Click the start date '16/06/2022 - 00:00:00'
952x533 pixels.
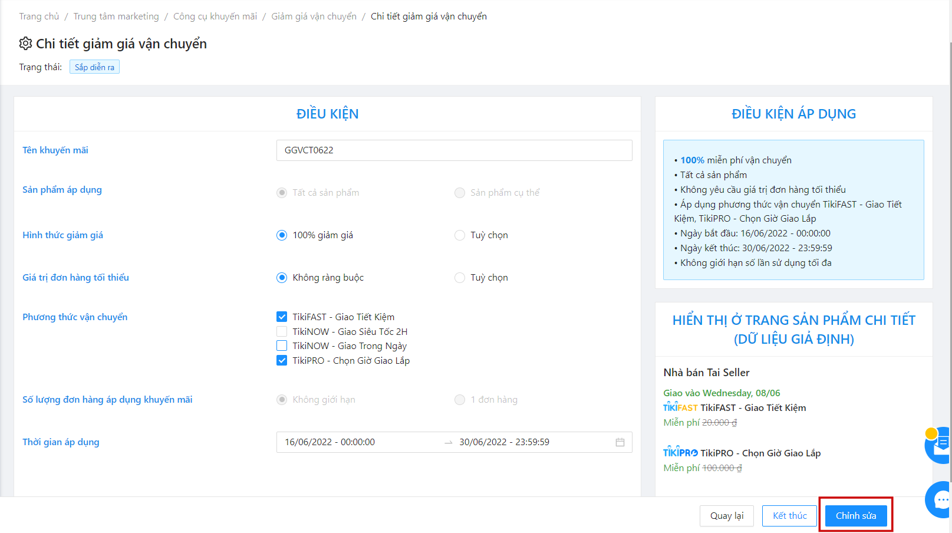coord(330,442)
